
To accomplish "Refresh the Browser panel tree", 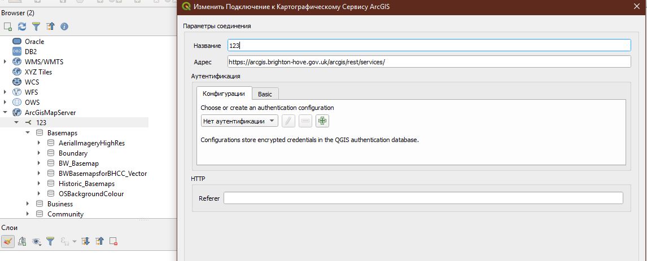I will click(22, 27).
